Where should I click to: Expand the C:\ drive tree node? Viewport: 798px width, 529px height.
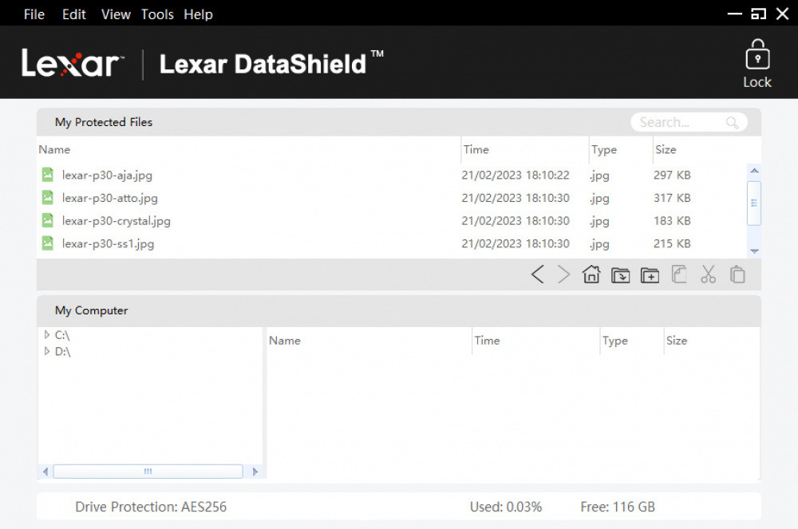[47, 334]
